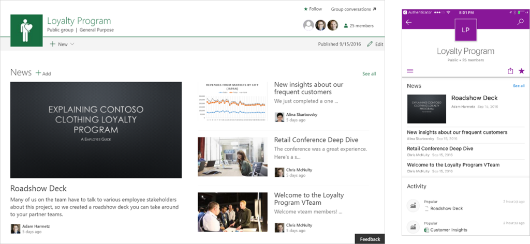The height and width of the screenshot is (244, 530).
Task: Click Chris McNulty avatar under Welcome VTeam
Action: coord(279,228)
